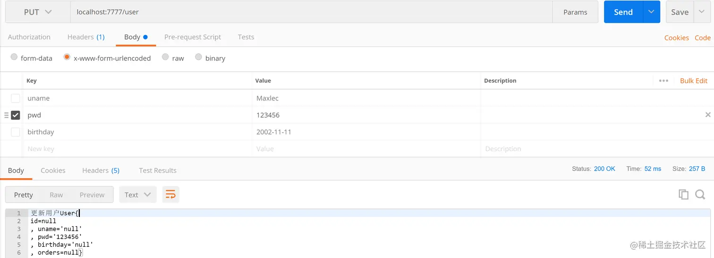
Task: Expand the Save options arrow
Action: click(x=701, y=12)
